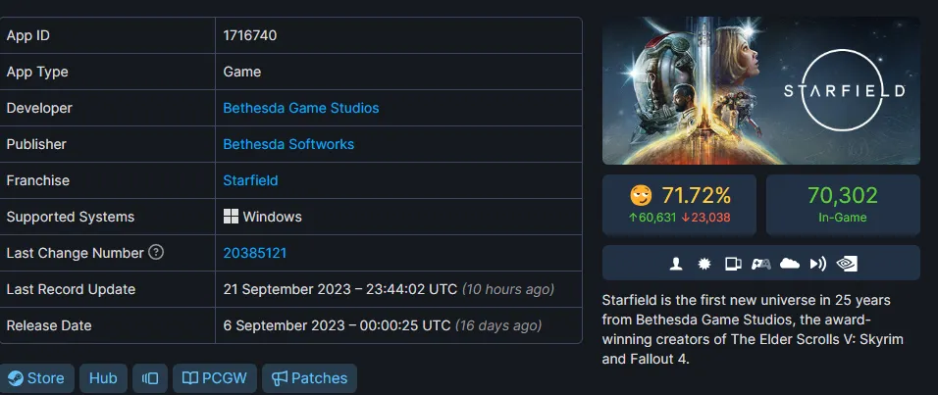Viewport: 938px width, 395px height.
Task: Open the Steam community Hub button
Action: [x=103, y=378]
